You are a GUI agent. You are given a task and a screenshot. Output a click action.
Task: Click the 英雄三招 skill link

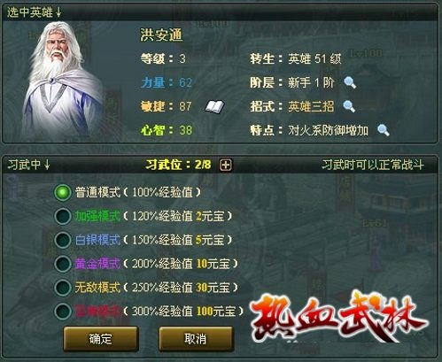click(x=311, y=106)
